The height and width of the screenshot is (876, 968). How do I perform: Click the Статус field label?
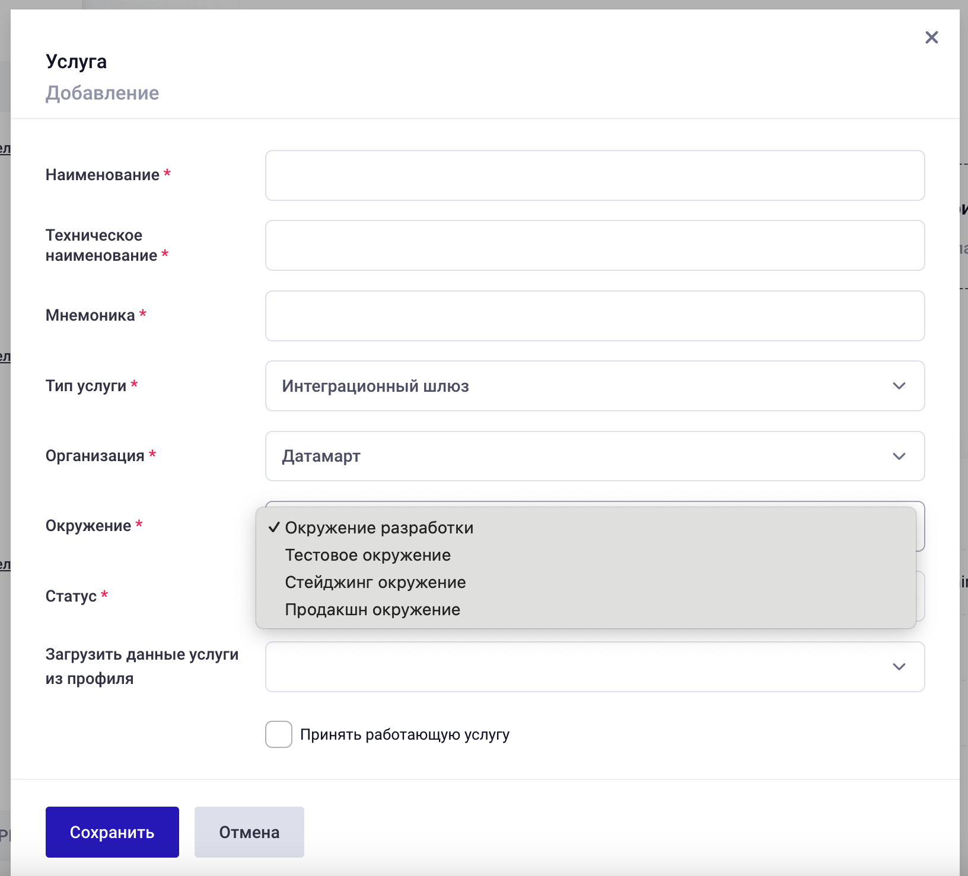71,596
